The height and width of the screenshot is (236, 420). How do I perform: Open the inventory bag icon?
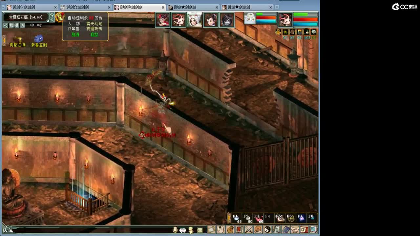tap(230, 229)
